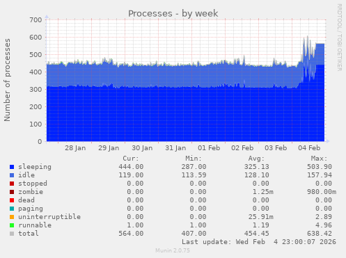This screenshot has width=346, height=258.
Task: Click the zombie average value 1.25m
Action: click(263, 192)
